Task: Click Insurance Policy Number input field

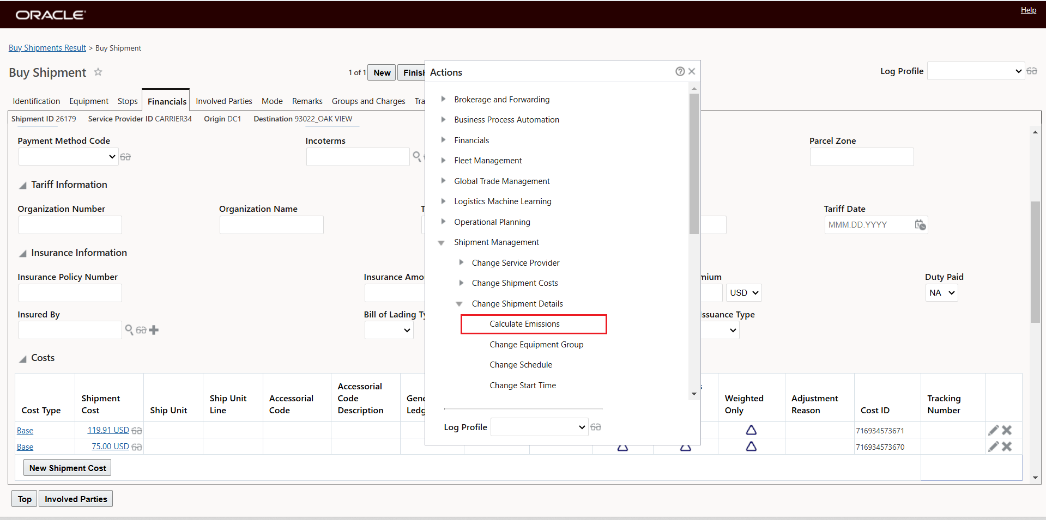Action: [70, 293]
